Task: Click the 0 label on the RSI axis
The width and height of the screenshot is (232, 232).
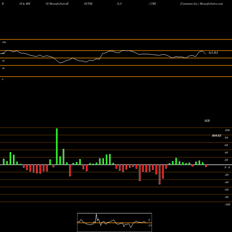Action: [x=2, y=79]
